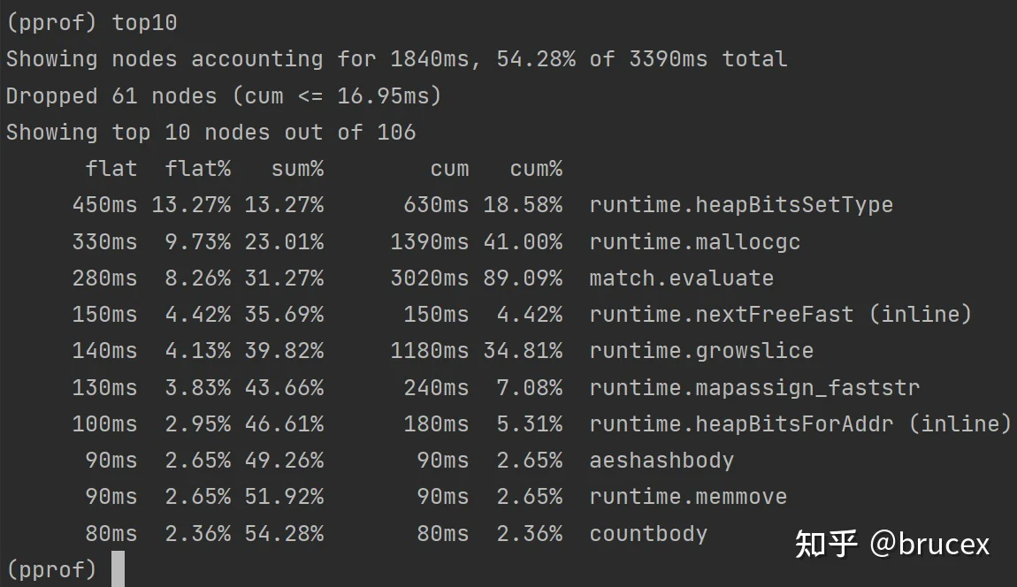This screenshot has height=587, width=1017.
Task: Click the pprof prompt cursor block
Action: 118,569
